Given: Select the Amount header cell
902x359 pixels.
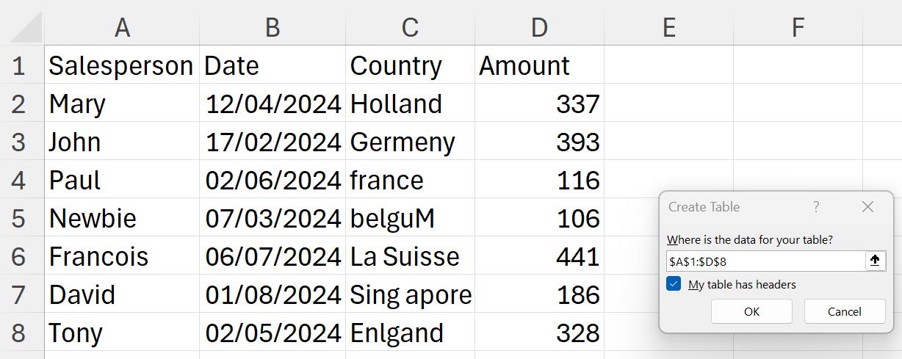Looking at the screenshot, I should [x=539, y=65].
